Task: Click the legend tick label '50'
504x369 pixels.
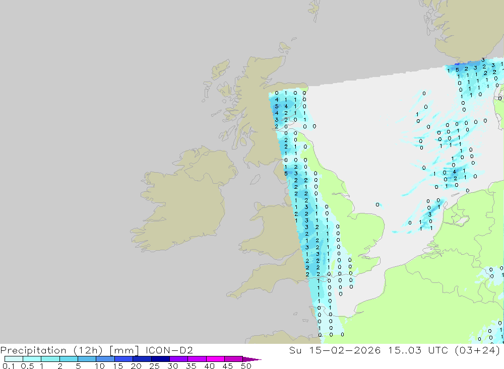Action: 245,366
